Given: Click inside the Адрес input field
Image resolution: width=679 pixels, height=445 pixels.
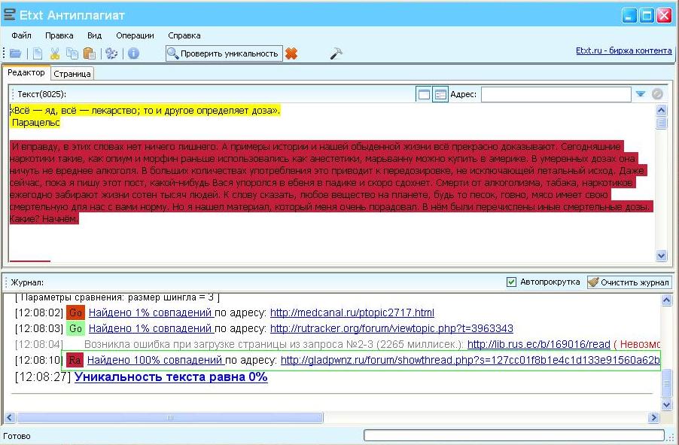Looking at the screenshot, I should click(556, 94).
